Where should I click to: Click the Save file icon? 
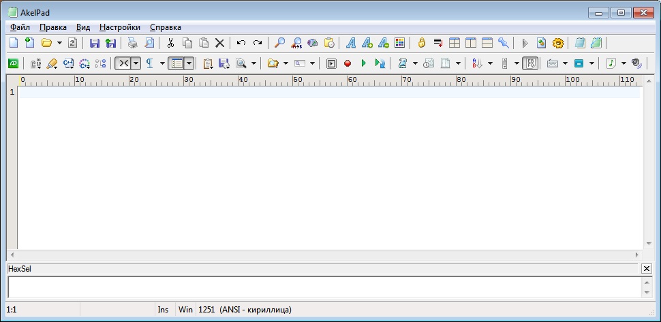point(95,43)
